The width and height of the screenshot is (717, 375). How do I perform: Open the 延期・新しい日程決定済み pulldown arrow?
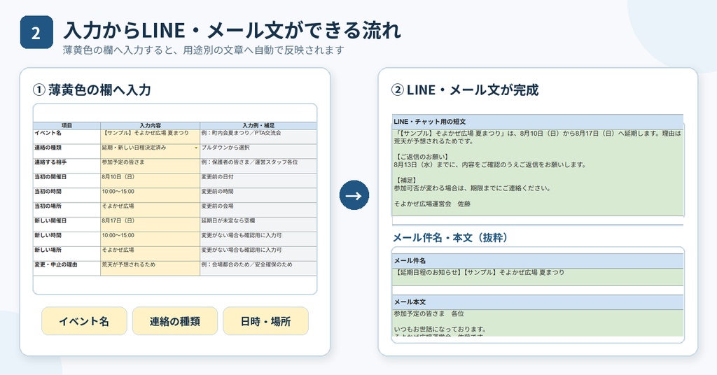click(196, 148)
